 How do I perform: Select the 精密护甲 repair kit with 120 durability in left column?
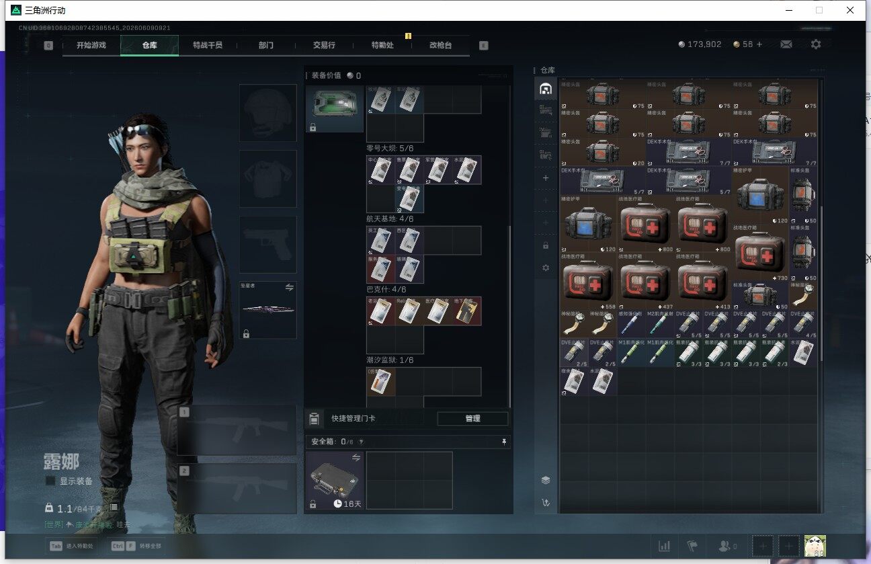point(588,224)
